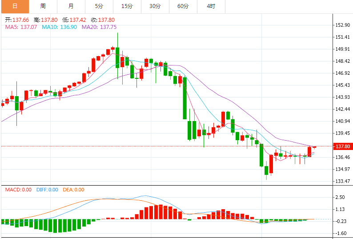Click the 1.13 MACD axis label

coord(340,209)
